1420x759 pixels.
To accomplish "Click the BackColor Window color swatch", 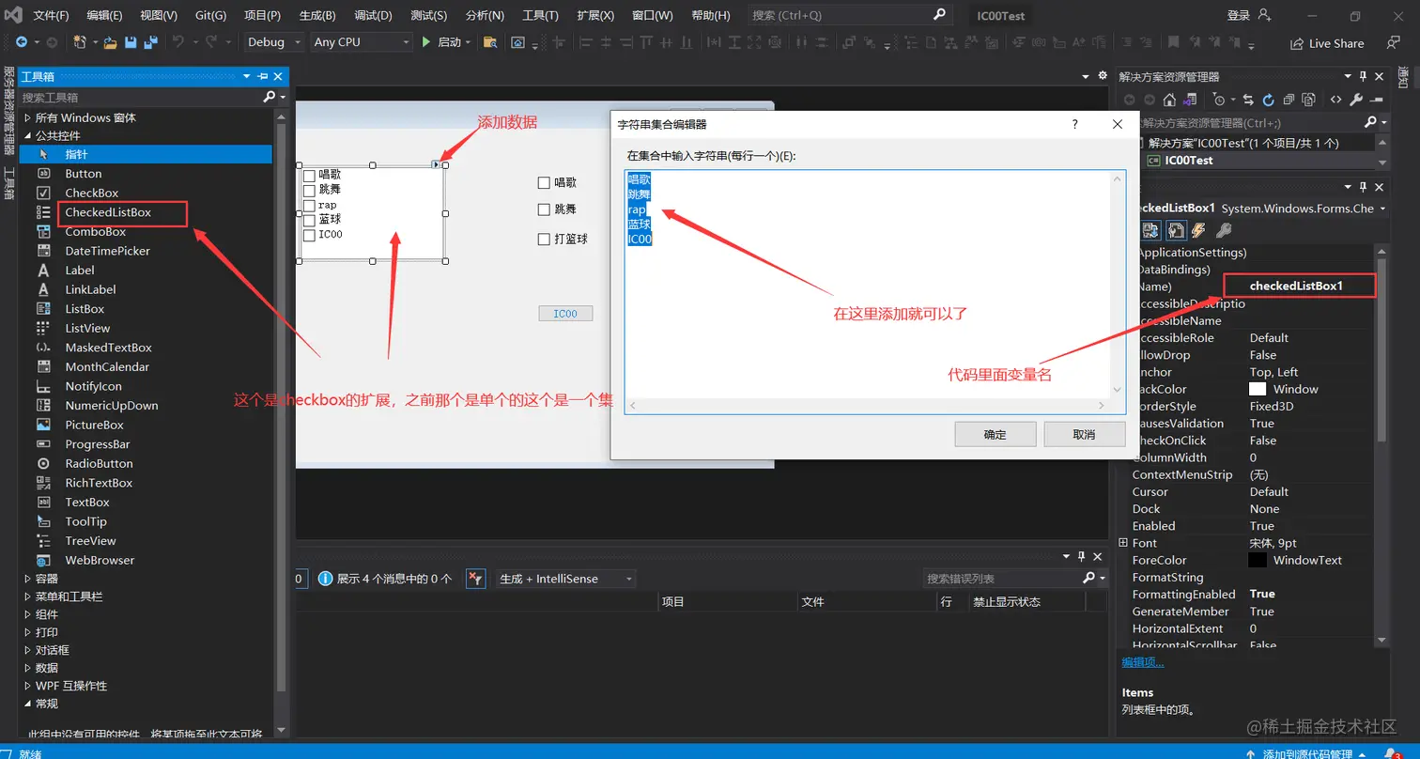I will pyautogui.click(x=1258, y=389).
